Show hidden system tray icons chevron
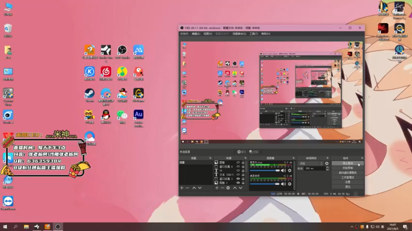412x231 pixels. [352, 227]
